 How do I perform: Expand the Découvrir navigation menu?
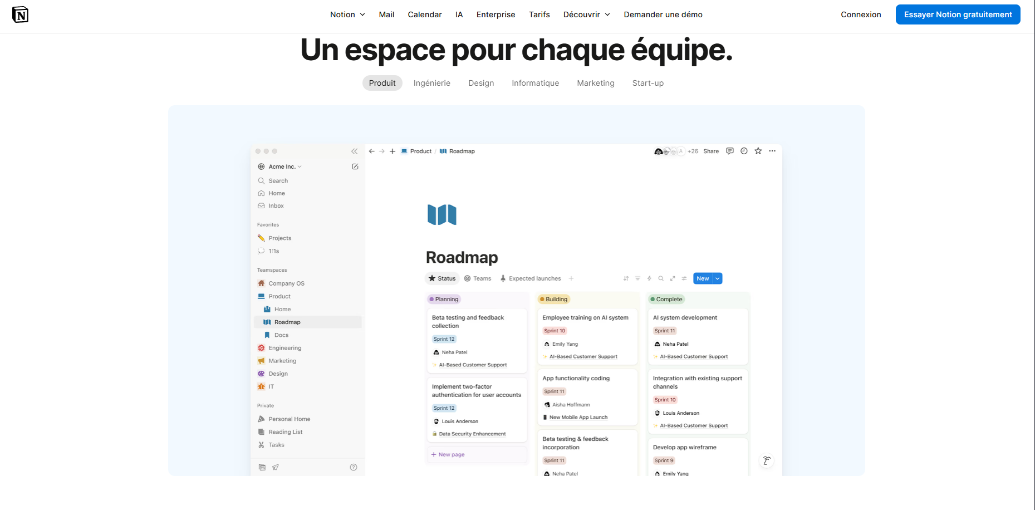[587, 14]
